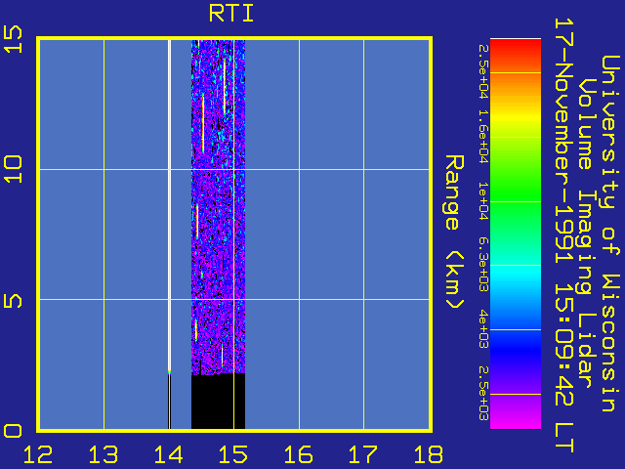The height and width of the screenshot is (469, 625).
Task: Click the time axis label 15
Action: [x=233, y=454]
